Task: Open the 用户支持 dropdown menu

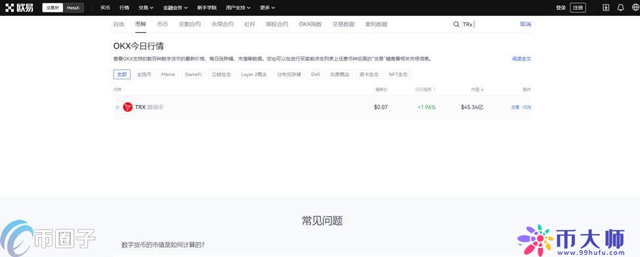Action: tap(238, 8)
